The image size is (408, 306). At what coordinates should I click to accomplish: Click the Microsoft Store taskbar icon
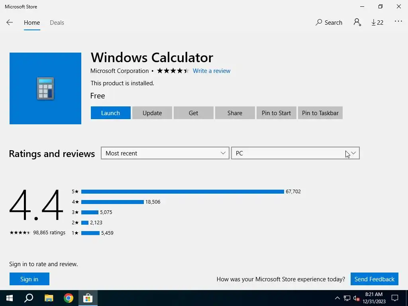point(88,298)
